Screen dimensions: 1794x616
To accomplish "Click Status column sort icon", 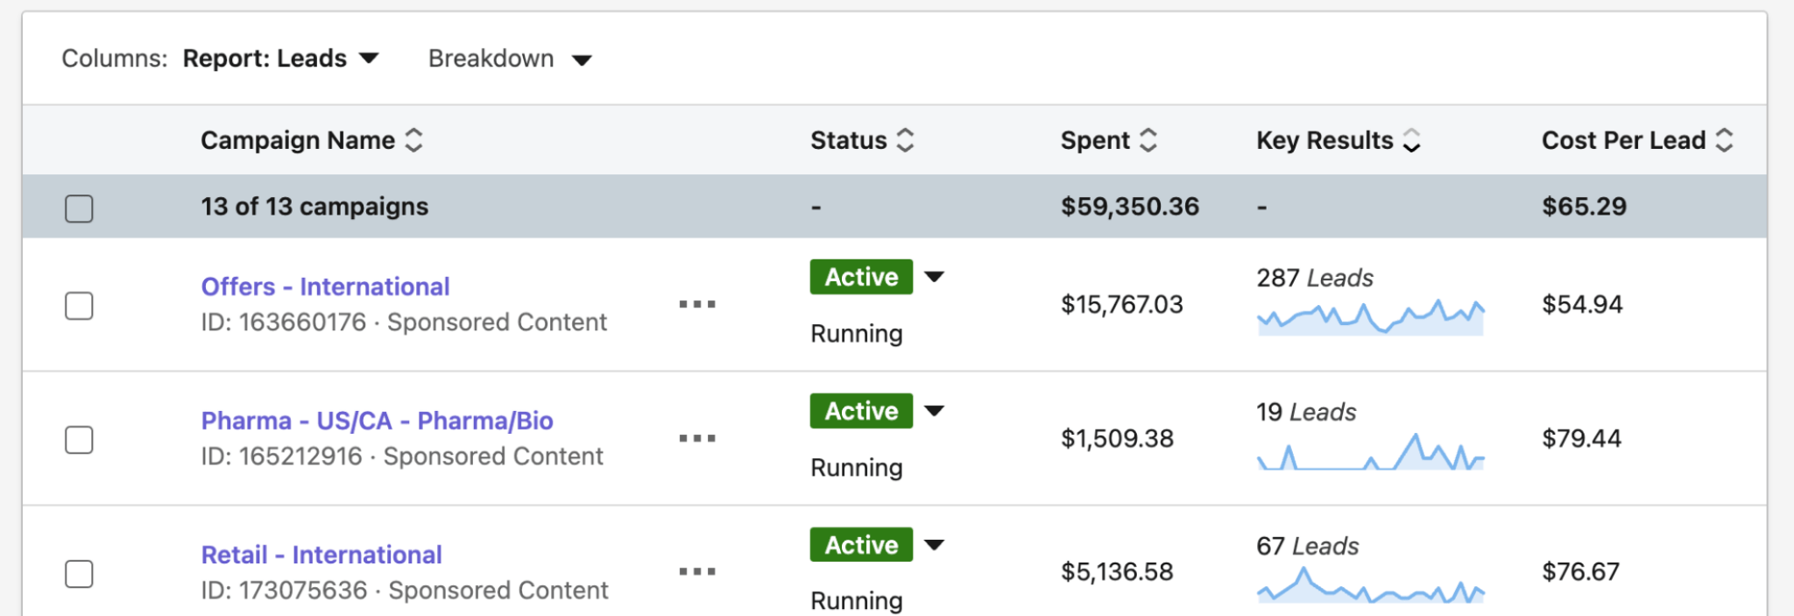I will coord(906,140).
